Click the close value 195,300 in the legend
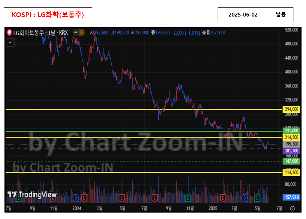 pyautogui.click(x=163, y=33)
